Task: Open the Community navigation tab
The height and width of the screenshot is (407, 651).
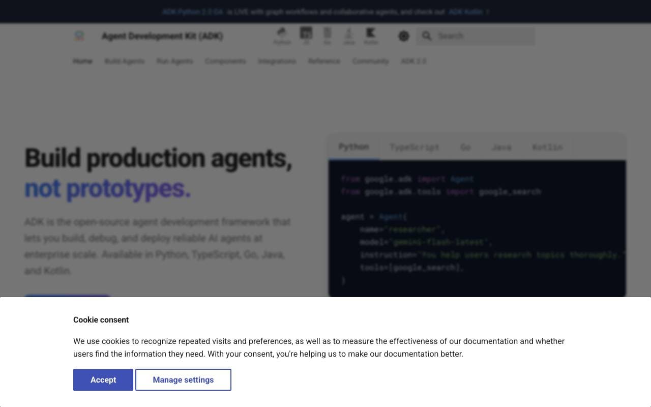Action: (x=370, y=61)
